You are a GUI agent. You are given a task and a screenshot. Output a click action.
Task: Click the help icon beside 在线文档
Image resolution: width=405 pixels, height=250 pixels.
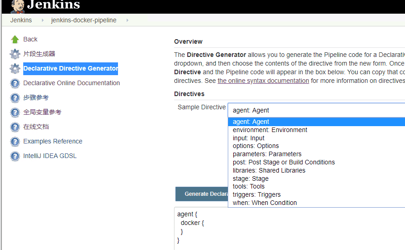pyautogui.click(x=15, y=127)
